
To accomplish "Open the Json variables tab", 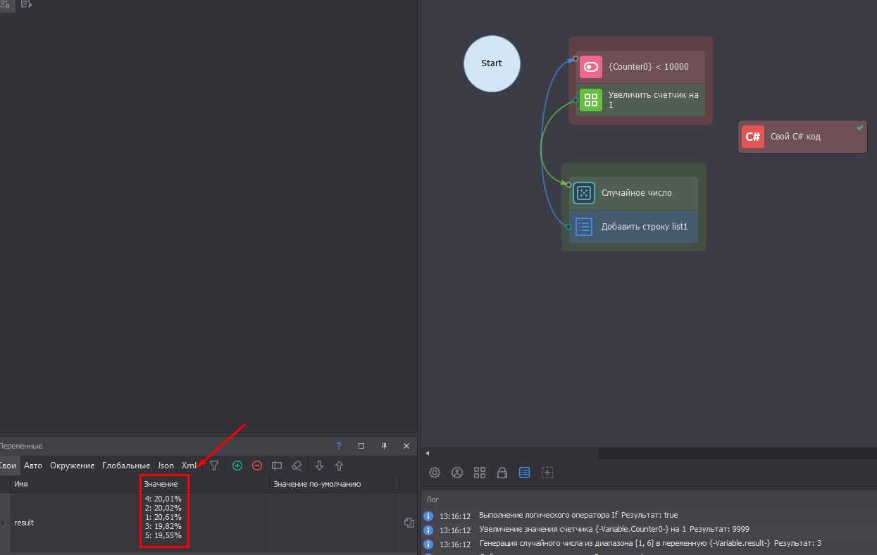I will [x=166, y=466].
